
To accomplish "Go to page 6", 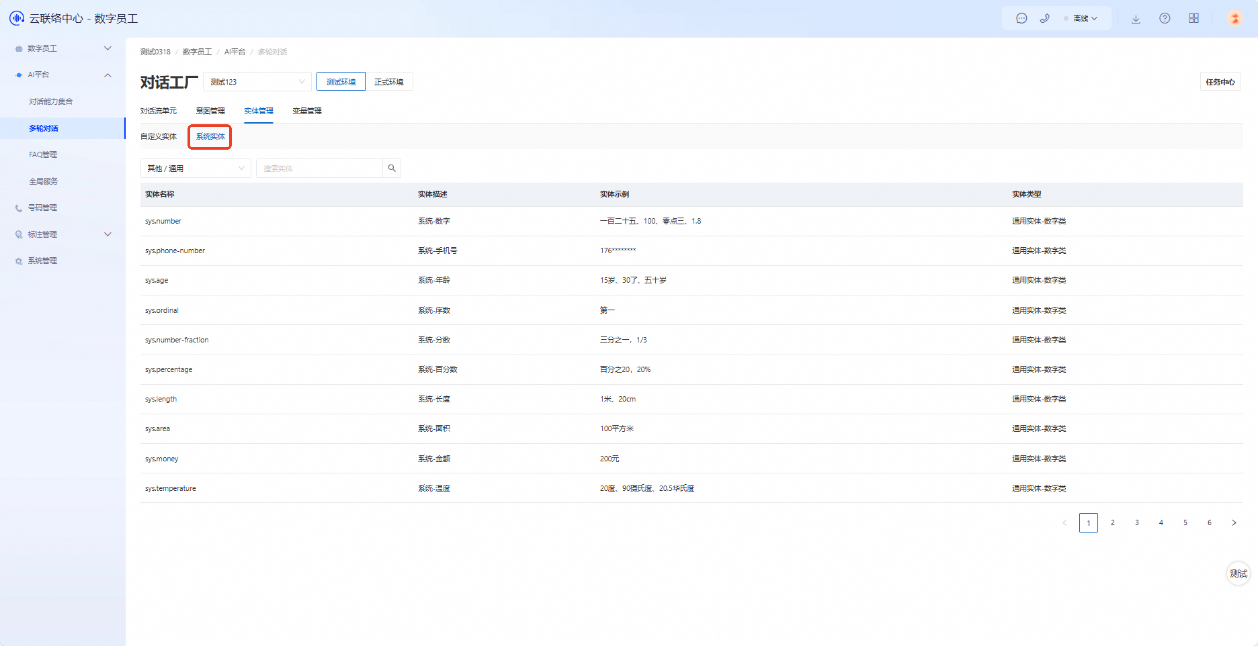I will (x=1210, y=522).
